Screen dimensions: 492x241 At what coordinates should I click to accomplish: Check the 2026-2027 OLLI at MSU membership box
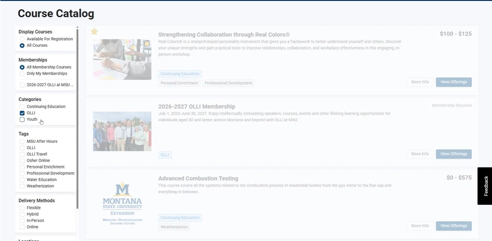pos(22,85)
